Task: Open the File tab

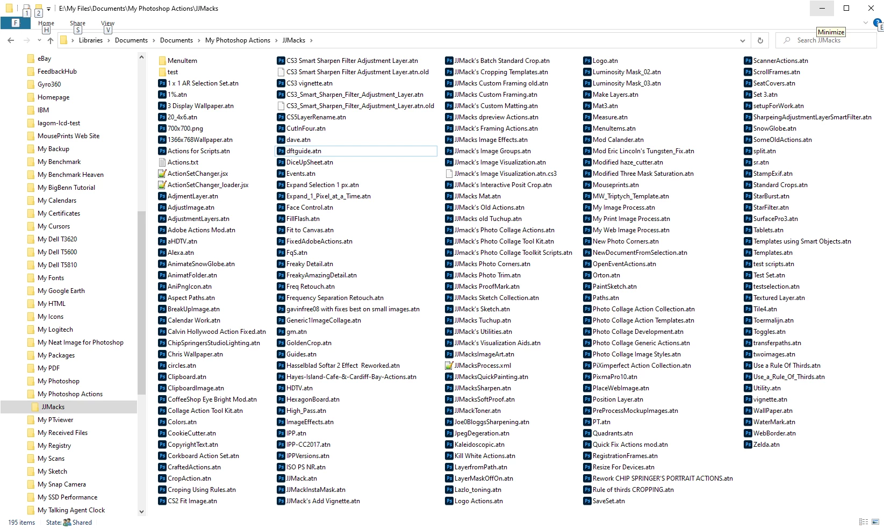Action: [15, 23]
